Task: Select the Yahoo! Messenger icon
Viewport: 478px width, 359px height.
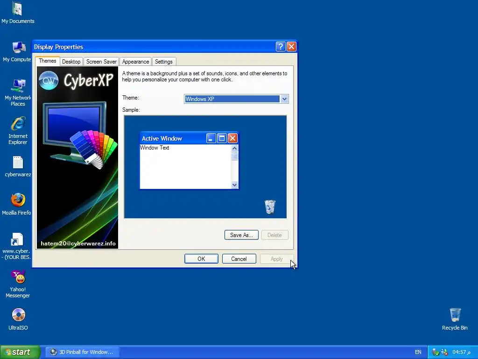Action: pos(18,284)
